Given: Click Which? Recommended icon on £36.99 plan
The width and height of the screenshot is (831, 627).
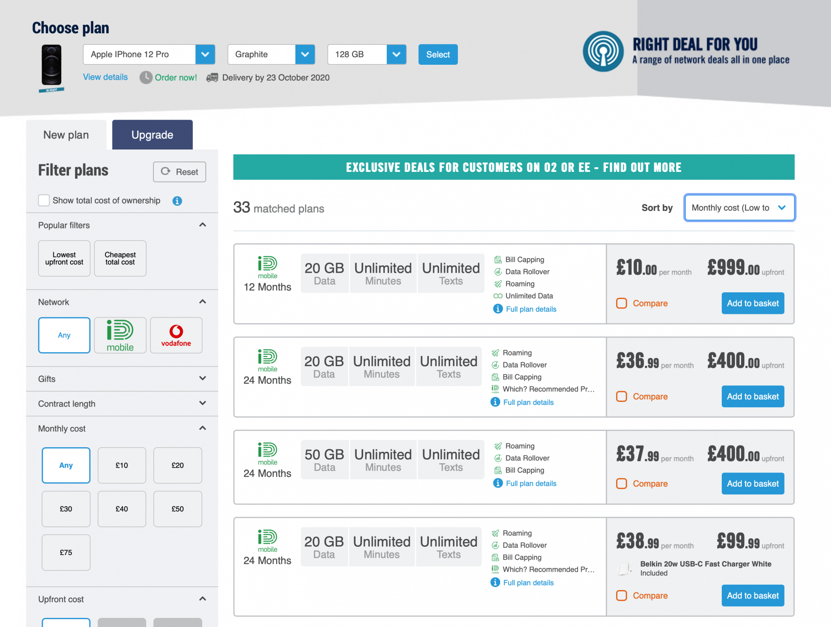Looking at the screenshot, I should tap(495, 389).
